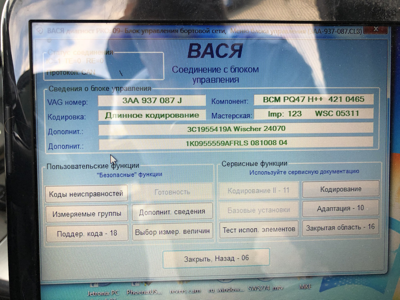This screenshot has width=400, height=300.
Task: Click the field 3C1955419A Wischer 24070
Action: click(236, 129)
